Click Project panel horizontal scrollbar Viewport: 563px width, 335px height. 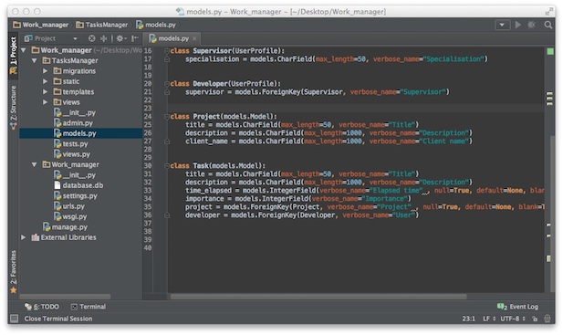click(65, 297)
